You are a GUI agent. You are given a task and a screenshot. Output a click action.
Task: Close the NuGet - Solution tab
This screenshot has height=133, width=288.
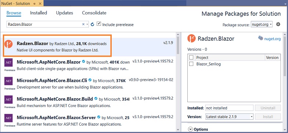pyautogui.click(x=40, y=3)
